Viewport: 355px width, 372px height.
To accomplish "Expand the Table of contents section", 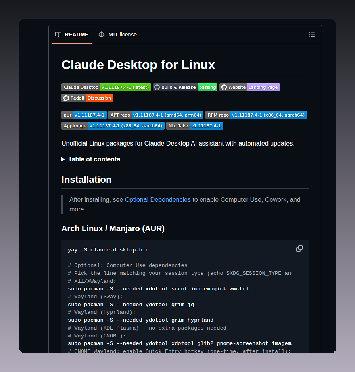I will pos(91,159).
